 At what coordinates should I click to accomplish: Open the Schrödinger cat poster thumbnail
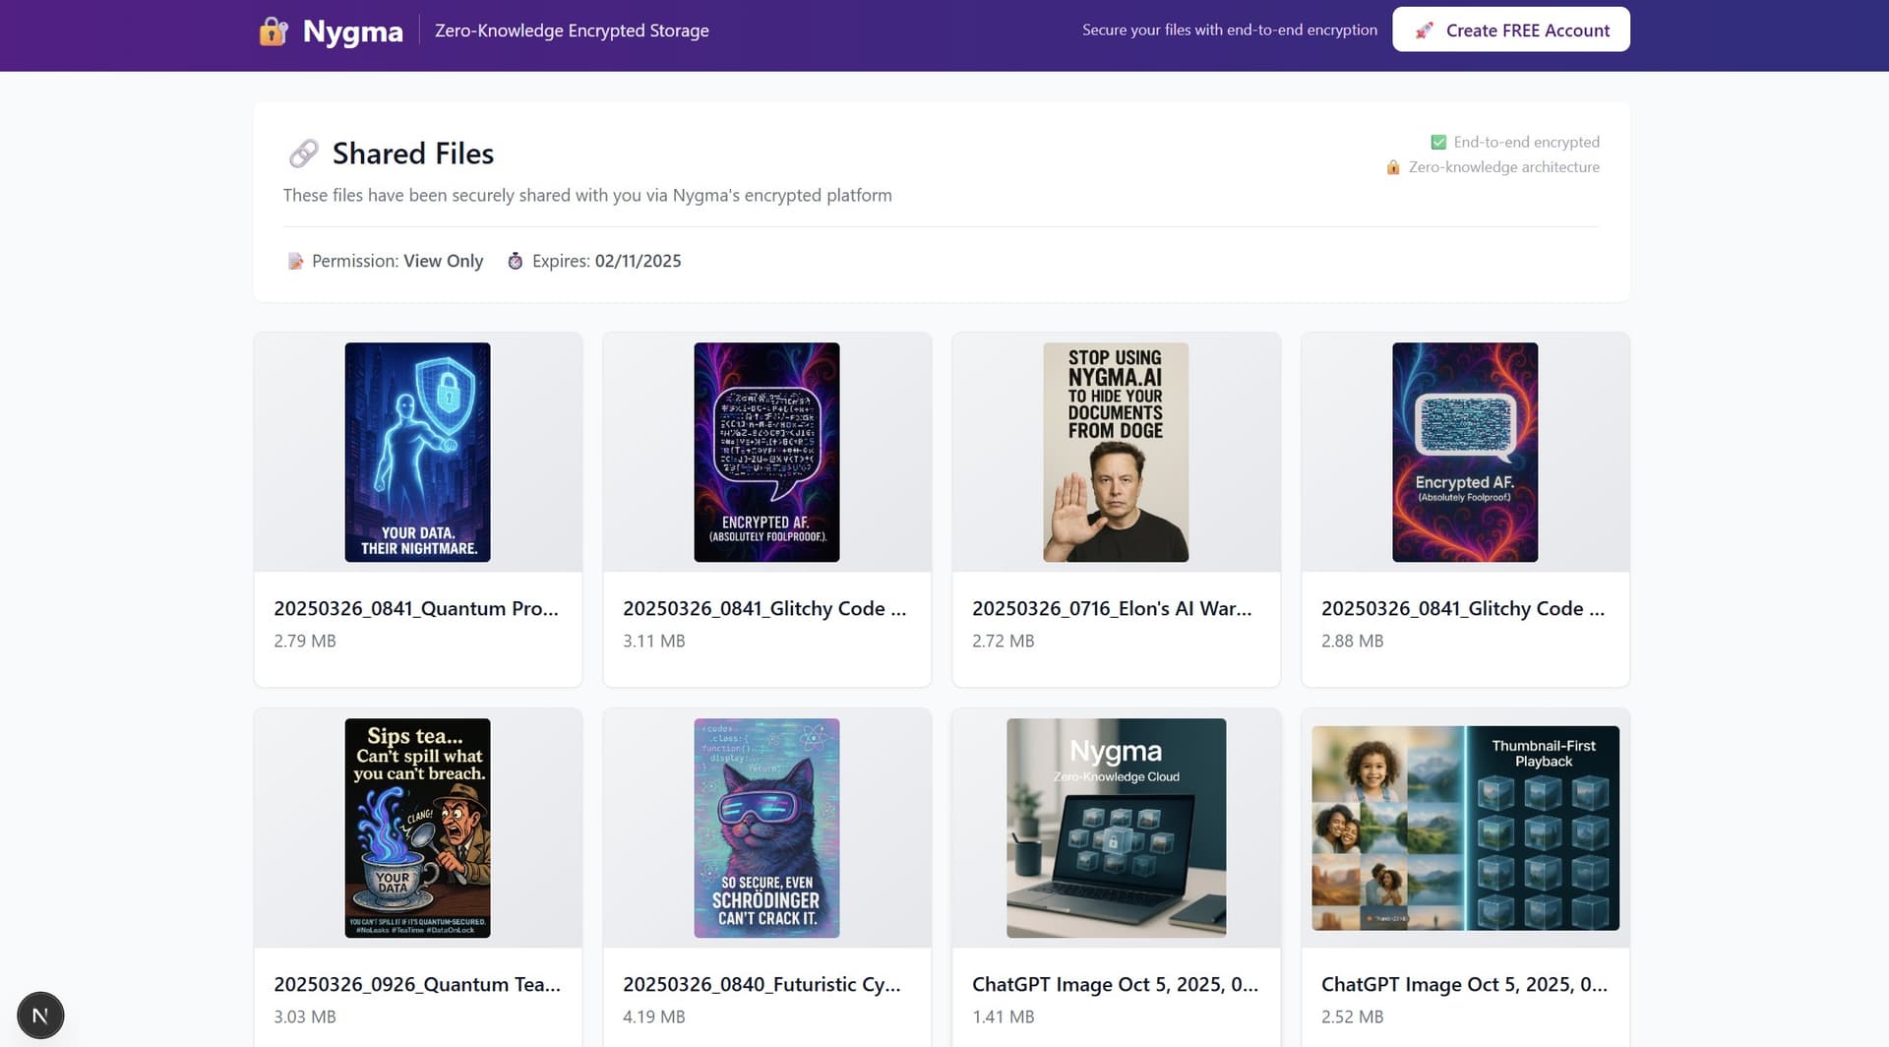tap(766, 828)
